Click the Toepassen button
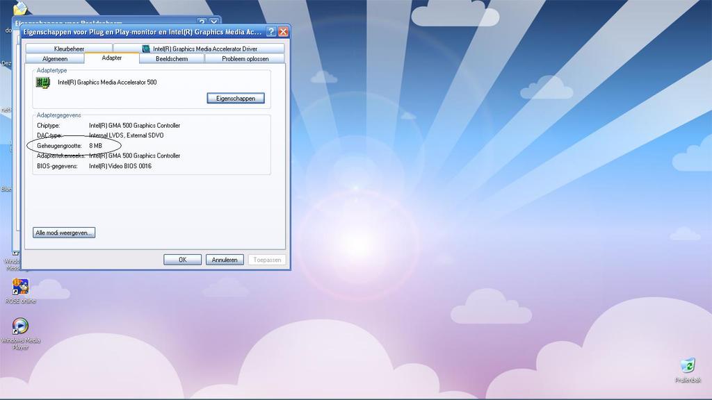The image size is (712, 400). tap(266, 260)
